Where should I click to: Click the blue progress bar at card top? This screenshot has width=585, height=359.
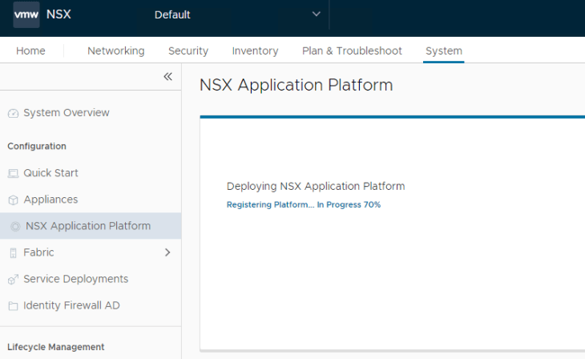coord(392,117)
